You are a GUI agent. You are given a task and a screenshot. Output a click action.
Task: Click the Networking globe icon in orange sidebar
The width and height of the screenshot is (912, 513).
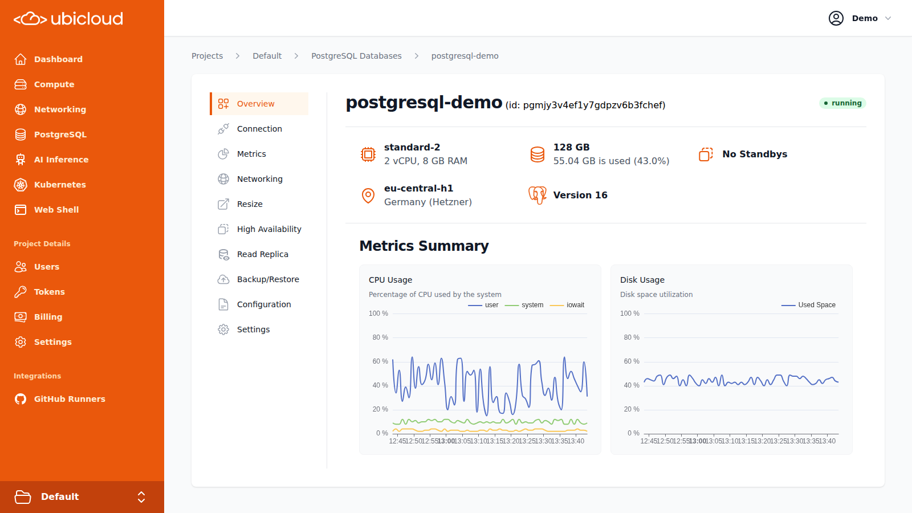[x=21, y=109]
